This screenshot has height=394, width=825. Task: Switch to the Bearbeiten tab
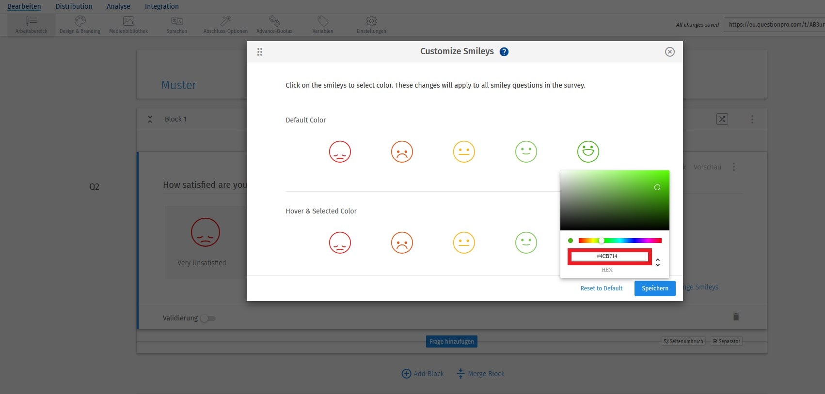coord(24,6)
